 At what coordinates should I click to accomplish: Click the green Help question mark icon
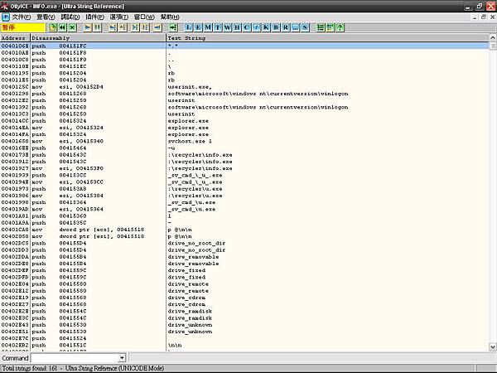[340, 27]
